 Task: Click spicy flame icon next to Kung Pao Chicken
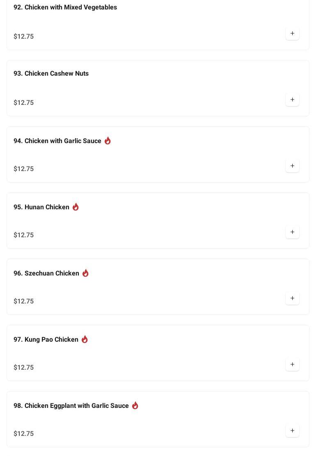point(85,339)
